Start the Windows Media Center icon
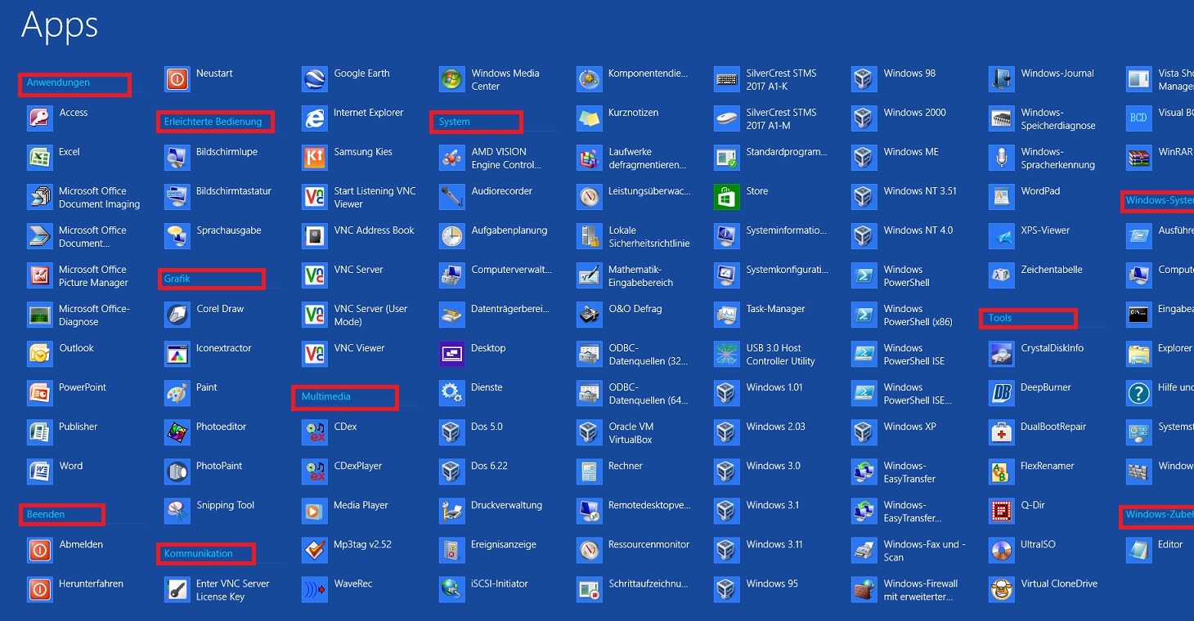The width and height of the screenshot is (1194, 621). 451,79
